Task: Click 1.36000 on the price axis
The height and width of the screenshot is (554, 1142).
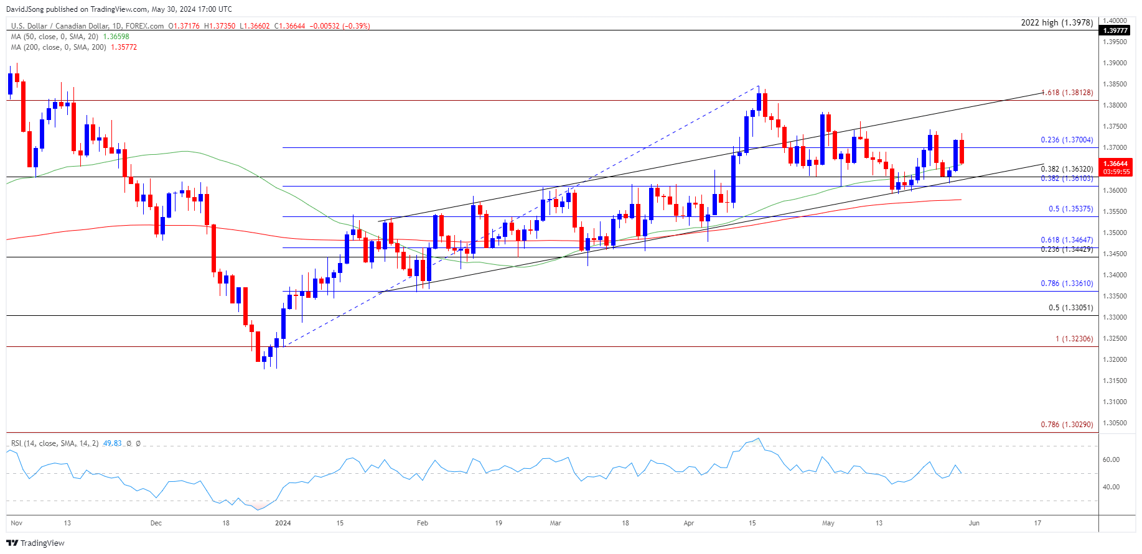Action: [1115, 190]
